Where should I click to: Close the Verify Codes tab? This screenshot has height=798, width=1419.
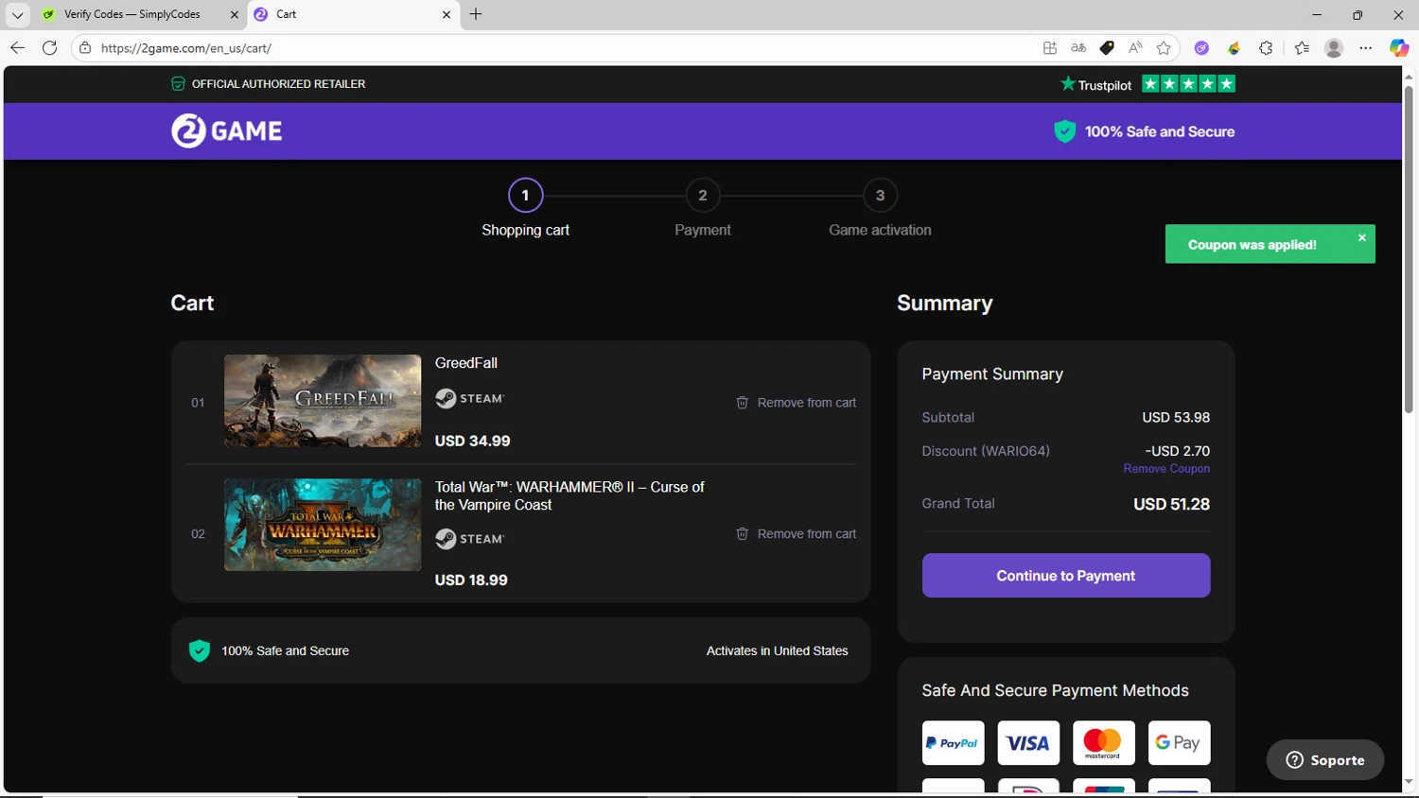point(235,14)
